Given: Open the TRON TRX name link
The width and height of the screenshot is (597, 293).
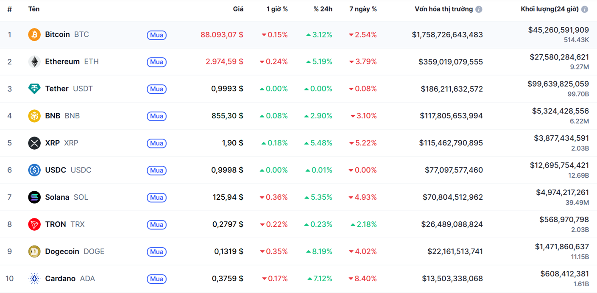Looking at the screenshot, I should coord(65,224).
